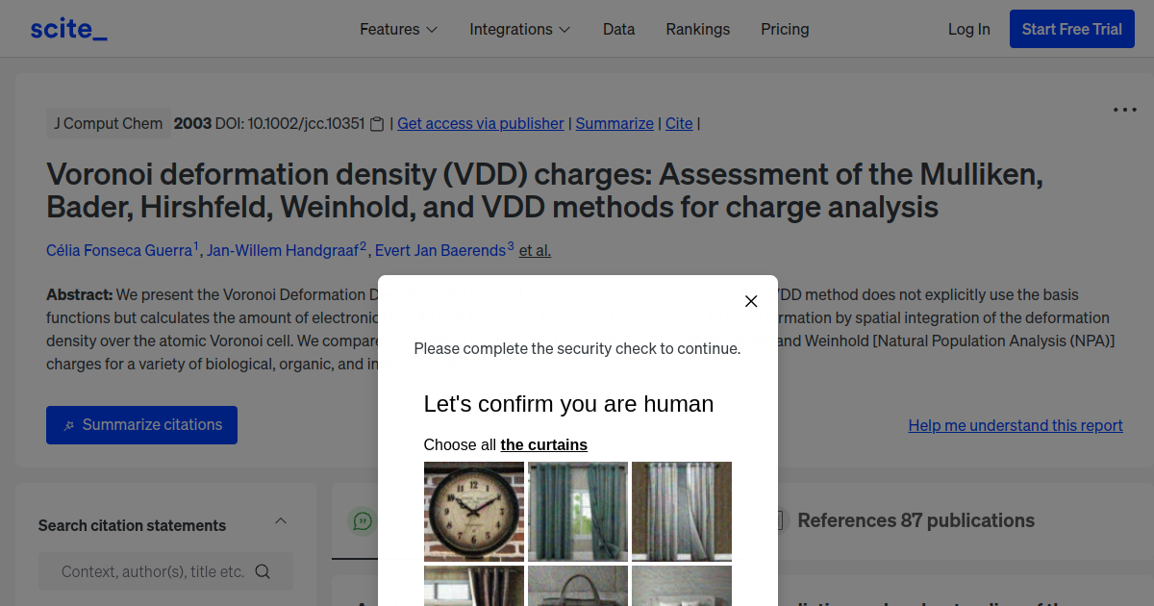Copy the DOI with clipboard icon
This screenshot has height=606, width=1154.
(377, 123)
